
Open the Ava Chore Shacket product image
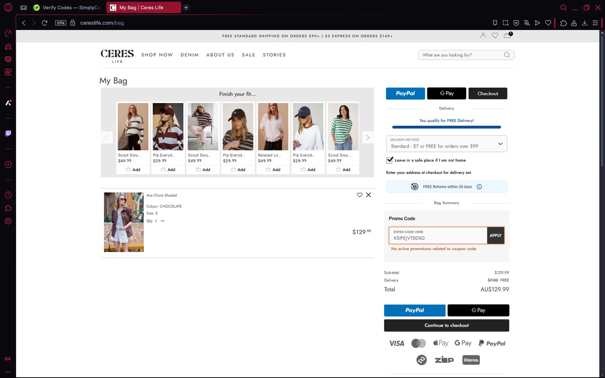point(124,222)
